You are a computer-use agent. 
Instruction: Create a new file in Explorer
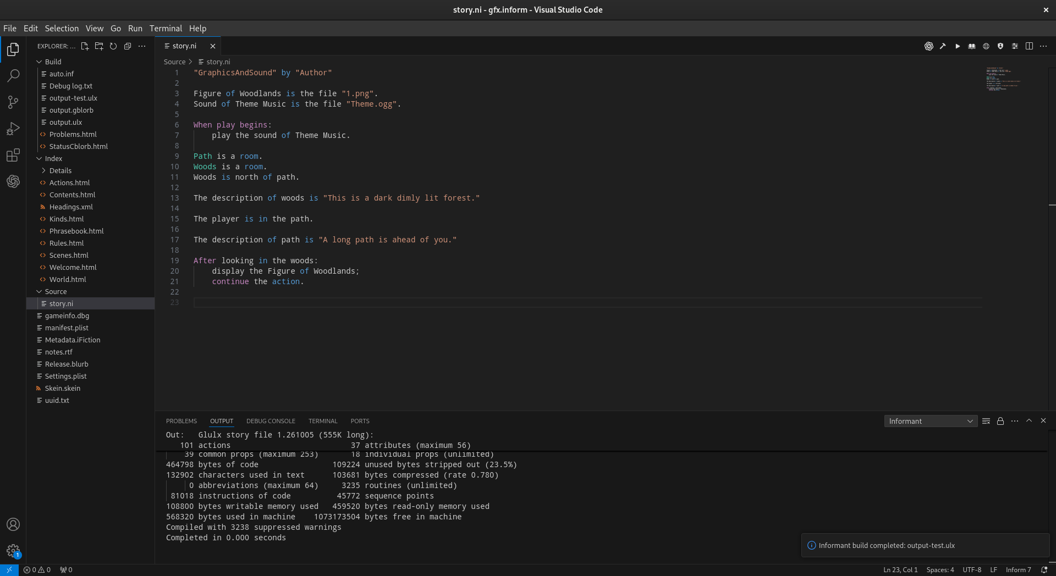point(85,46)
